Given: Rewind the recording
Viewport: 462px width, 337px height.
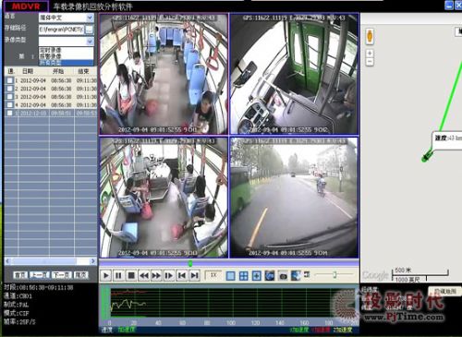Looking at the screenshot, I should point(144,275).
